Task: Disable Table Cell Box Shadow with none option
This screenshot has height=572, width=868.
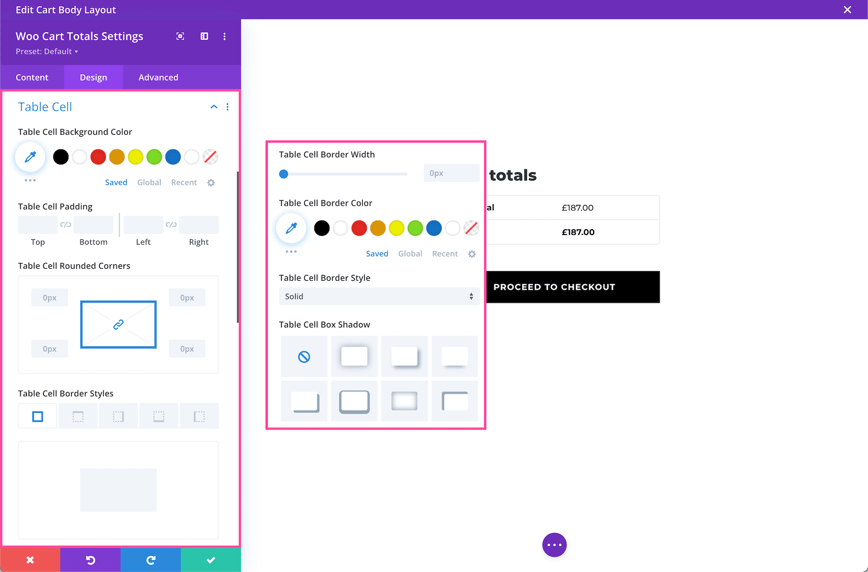Action: click(x=304, y=356)
